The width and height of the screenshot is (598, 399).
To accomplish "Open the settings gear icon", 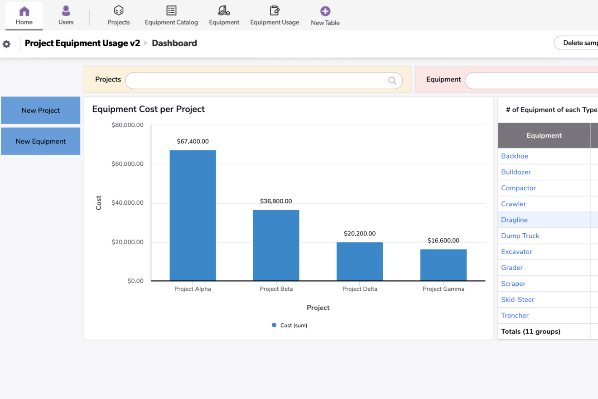I will point(7,44).
